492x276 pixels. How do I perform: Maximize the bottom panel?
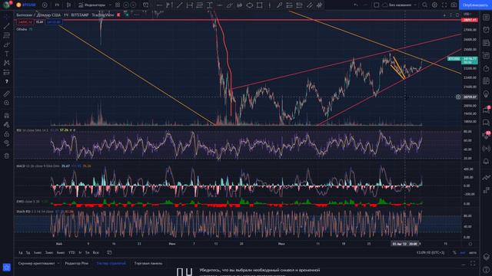pyautogui.click(x=473, y=264)
